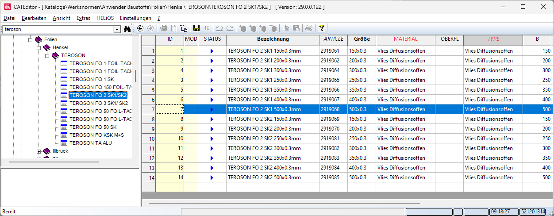The width and height of the screenshot is (554, 216).
Task: Expand the Illbruck tree node
Action: [x=39, y=151]
